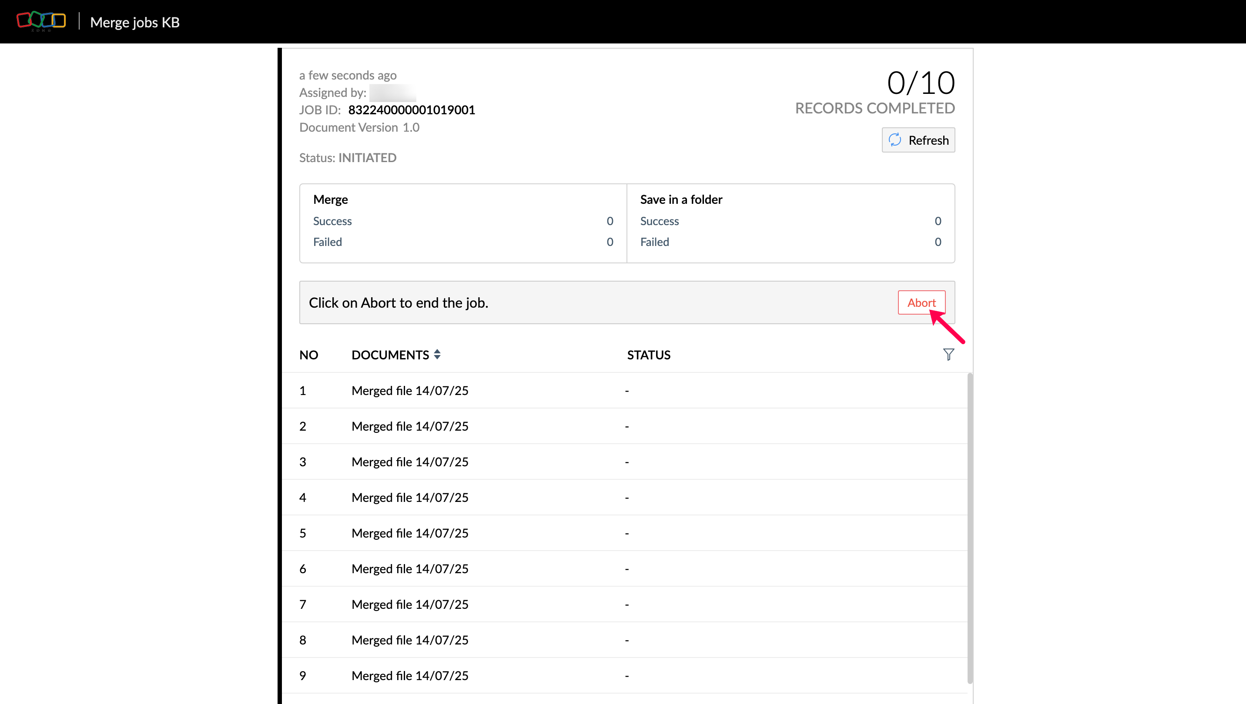Select document row number 1
This screenshot has width=1246, height=704.
pos(409,390)
